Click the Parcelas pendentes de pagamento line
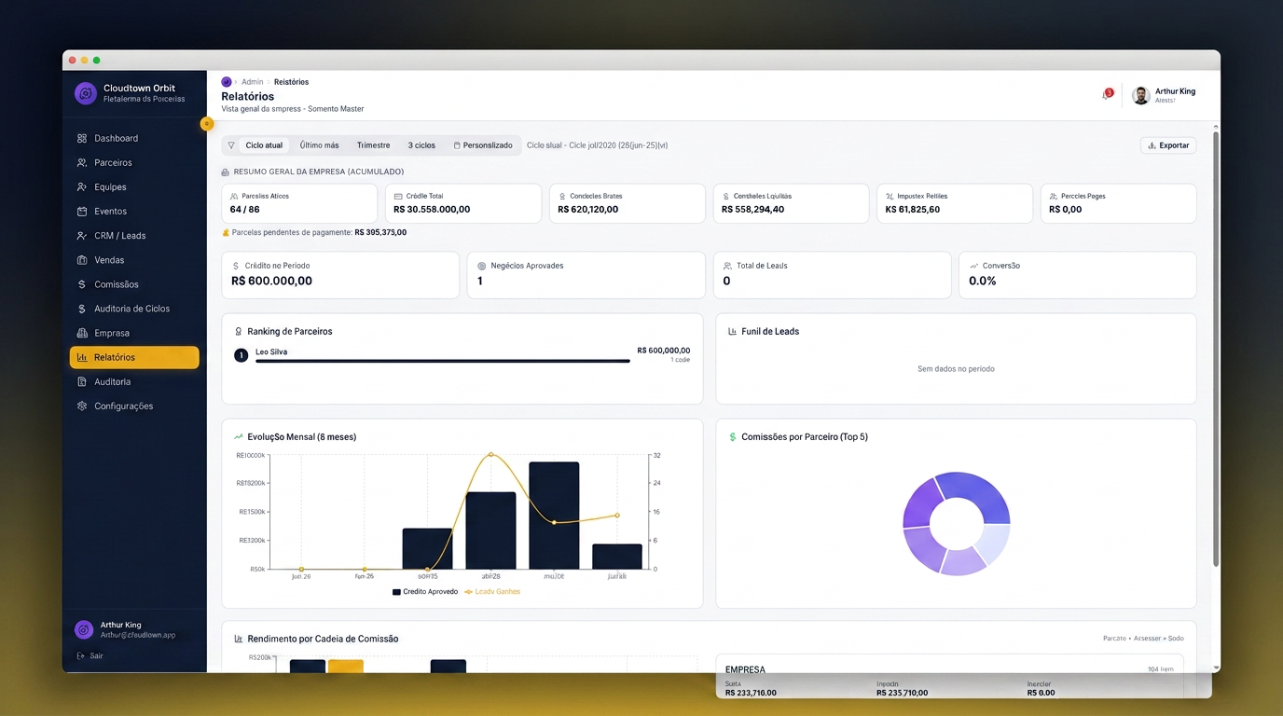The image size is (1283, 716). 314,232
